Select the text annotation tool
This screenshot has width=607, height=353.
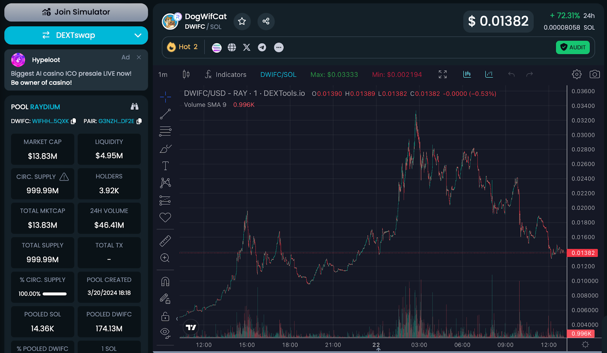[x=165, y=166]
